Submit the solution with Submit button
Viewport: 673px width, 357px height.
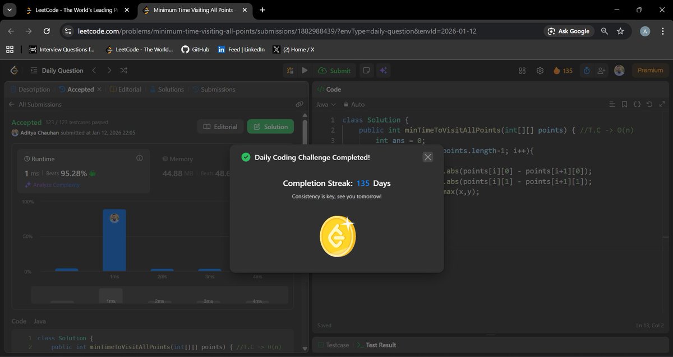(x=334, y=71)
